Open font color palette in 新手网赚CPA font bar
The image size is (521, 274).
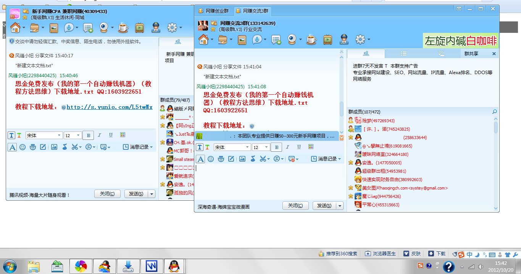point(123,135)
